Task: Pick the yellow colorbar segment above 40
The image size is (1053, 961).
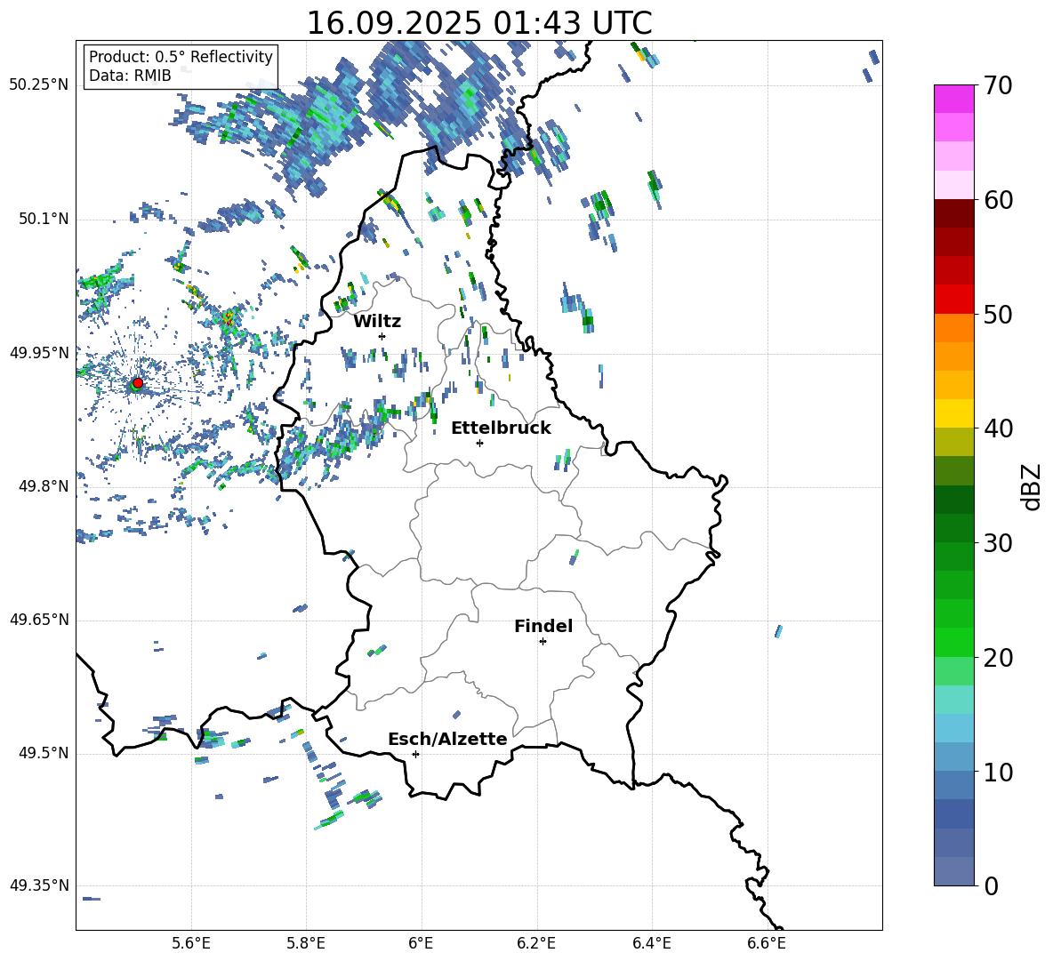Action: pyautogui.click(x=954, y=413)
